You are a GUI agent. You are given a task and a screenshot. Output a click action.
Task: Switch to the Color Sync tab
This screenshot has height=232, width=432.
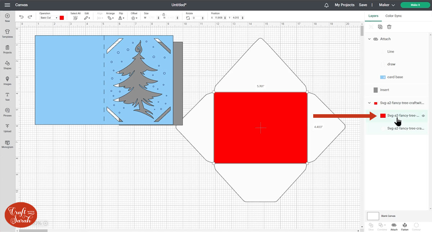(x=393, y=16)
